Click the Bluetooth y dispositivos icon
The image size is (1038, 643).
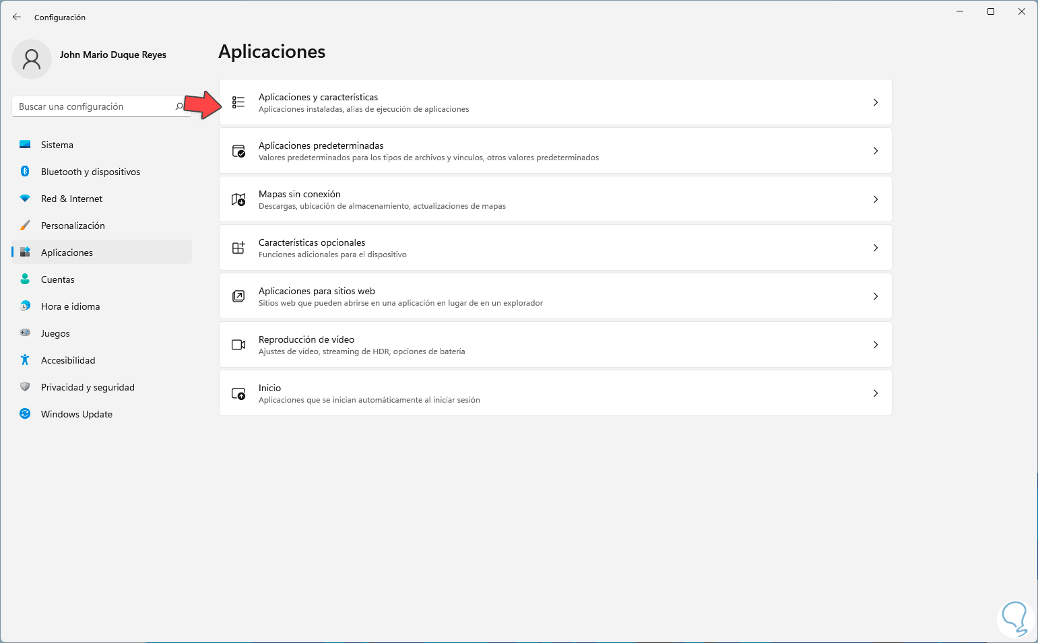pos(25,172)
